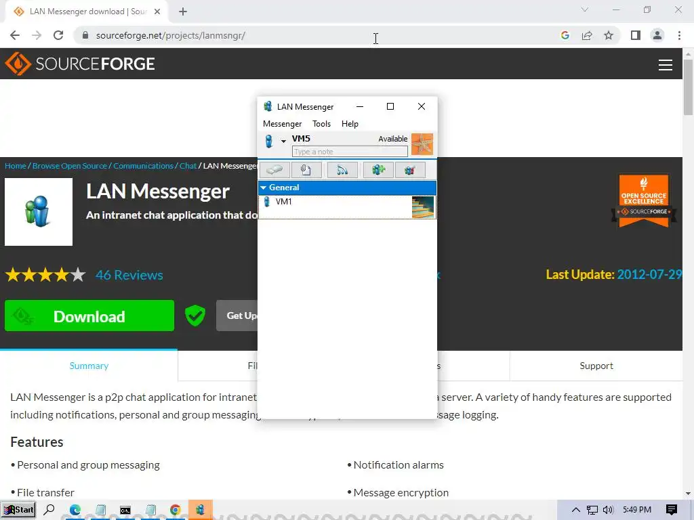Click the green shield checkmark icon
The height and width of the screenshot is (520, 694).
pyautogui.click(x=195, y=316)
